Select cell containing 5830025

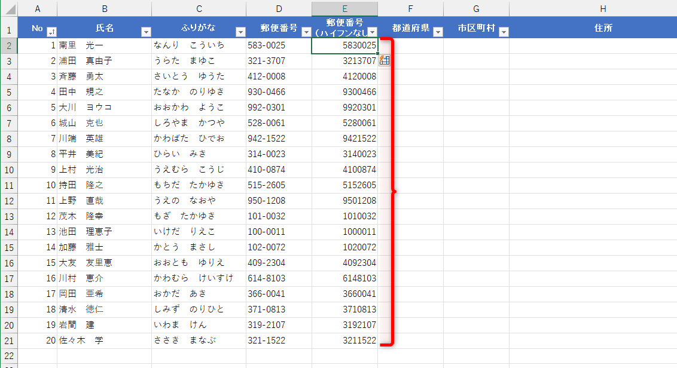point(344,45)
